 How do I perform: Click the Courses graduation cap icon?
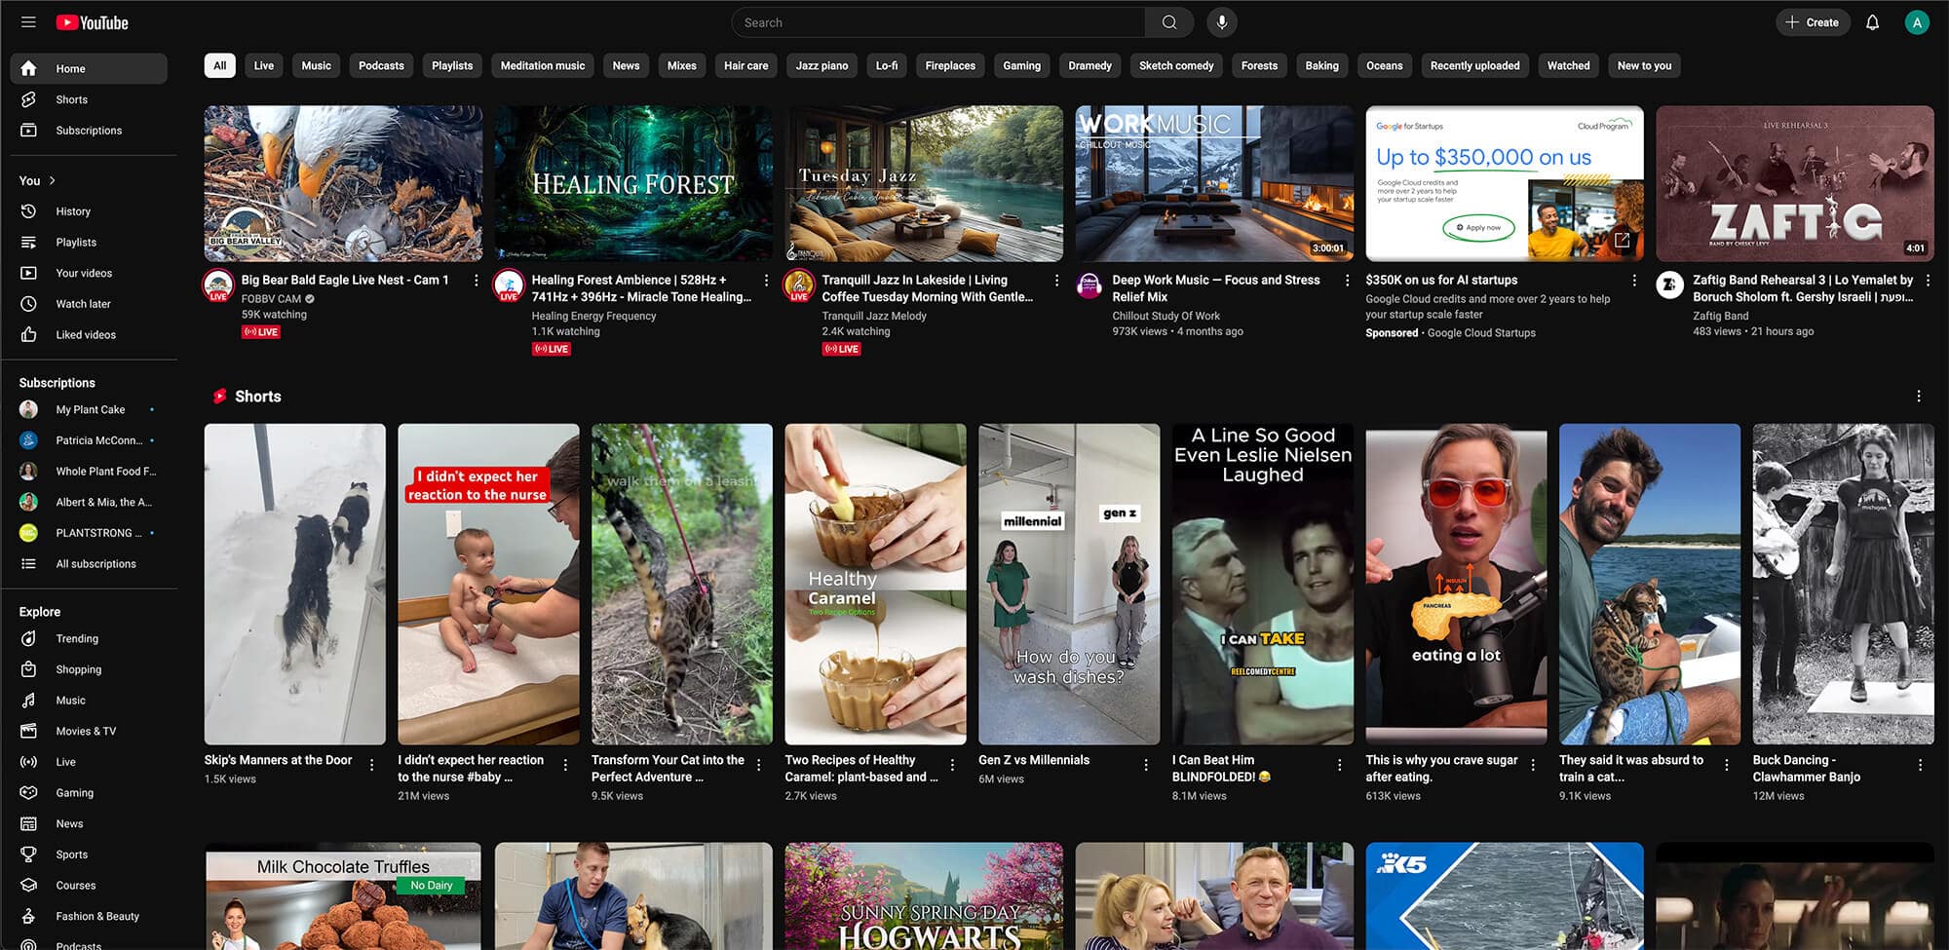click(x=28, y=885)
